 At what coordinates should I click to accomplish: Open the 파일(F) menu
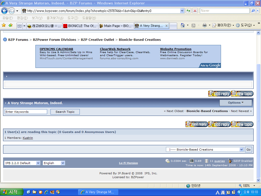point(8,18)
